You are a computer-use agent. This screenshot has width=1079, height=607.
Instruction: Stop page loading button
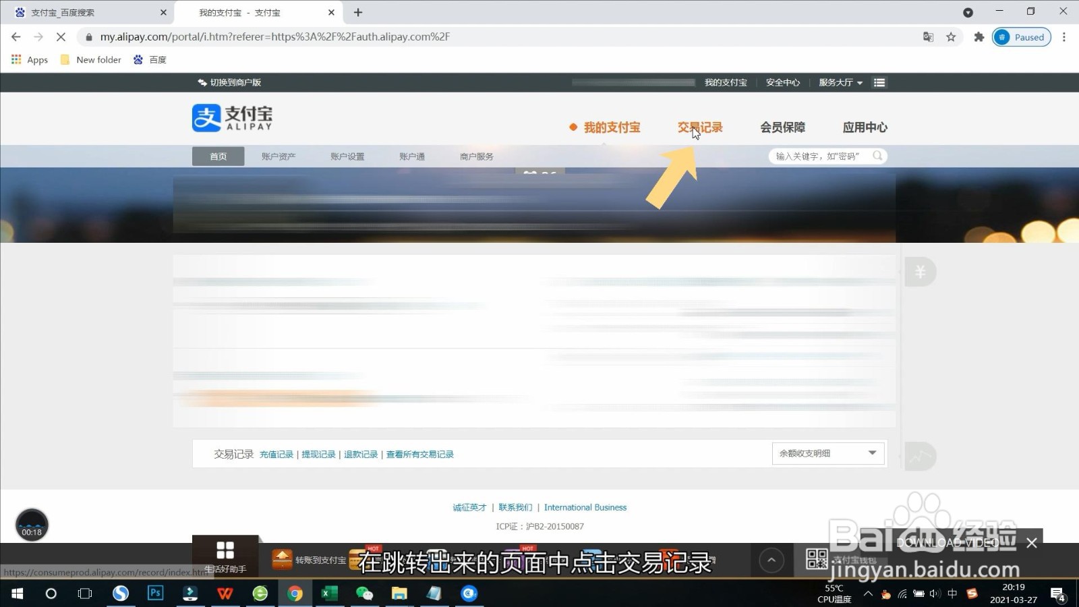[61, 37]
